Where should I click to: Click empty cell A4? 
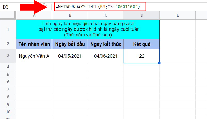(x=34, y=67)
